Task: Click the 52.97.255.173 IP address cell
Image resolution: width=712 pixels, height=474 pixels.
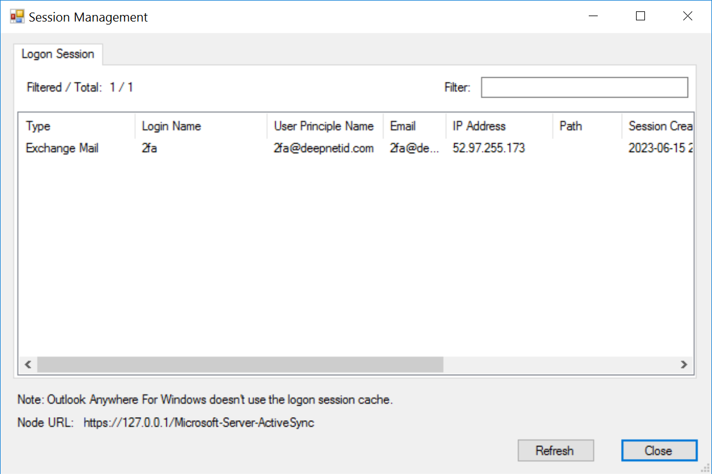Action: [x=489, y=148]
